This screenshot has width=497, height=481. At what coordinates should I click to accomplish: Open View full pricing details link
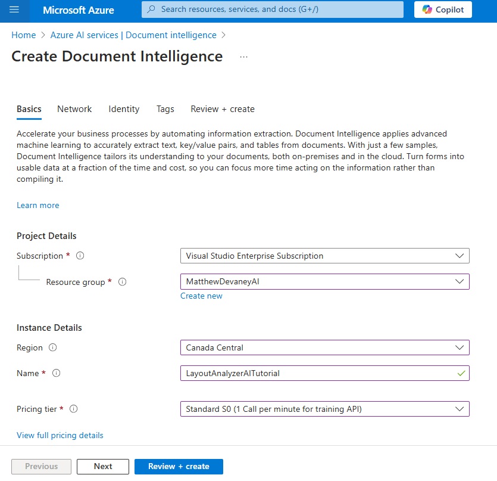click(60, 435)
